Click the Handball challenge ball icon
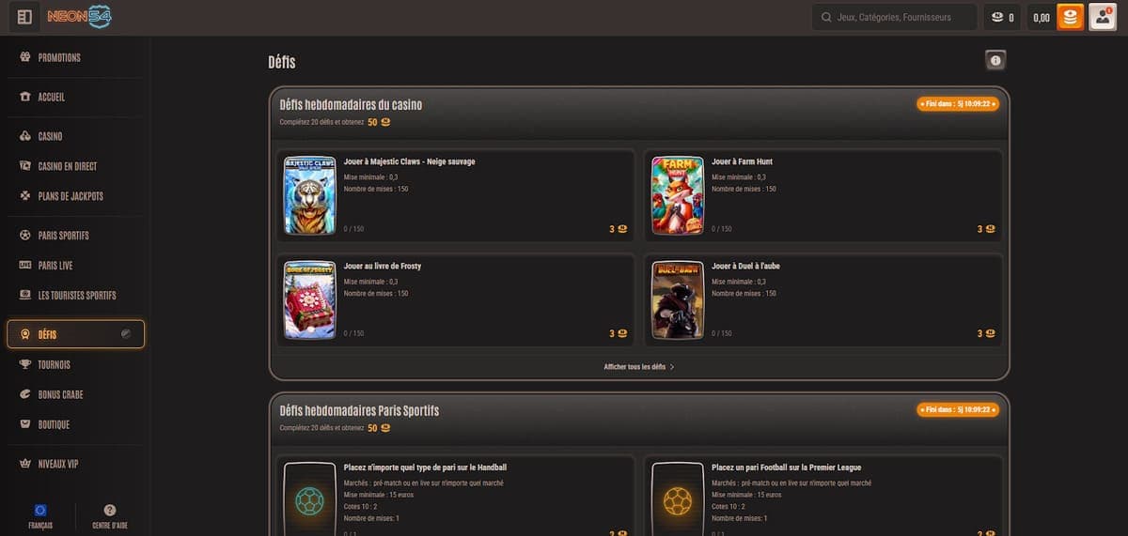Viewport: 1128px width, 536px height. (310, 499)
